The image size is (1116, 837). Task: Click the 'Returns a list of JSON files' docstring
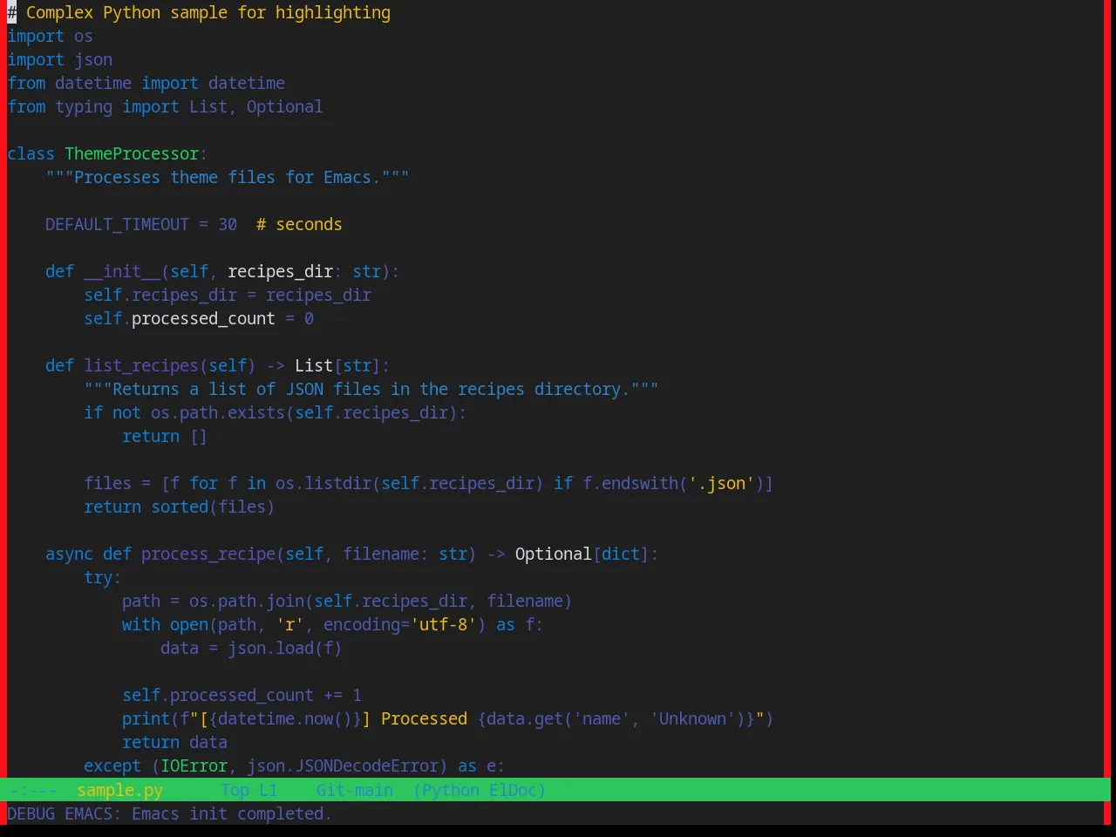coord(371,389)
